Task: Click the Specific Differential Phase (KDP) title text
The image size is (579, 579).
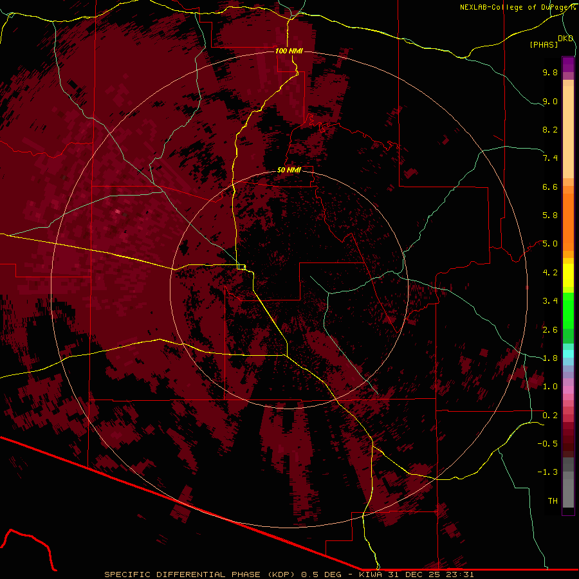Action: point(201,574)
